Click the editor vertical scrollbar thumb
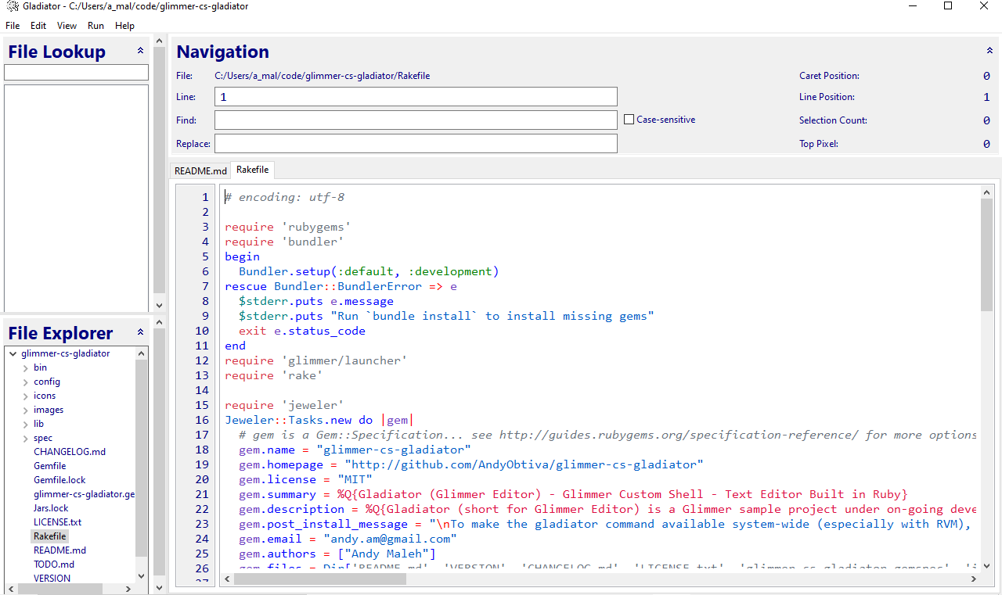The image size is (1002, 595). [986, 254]
